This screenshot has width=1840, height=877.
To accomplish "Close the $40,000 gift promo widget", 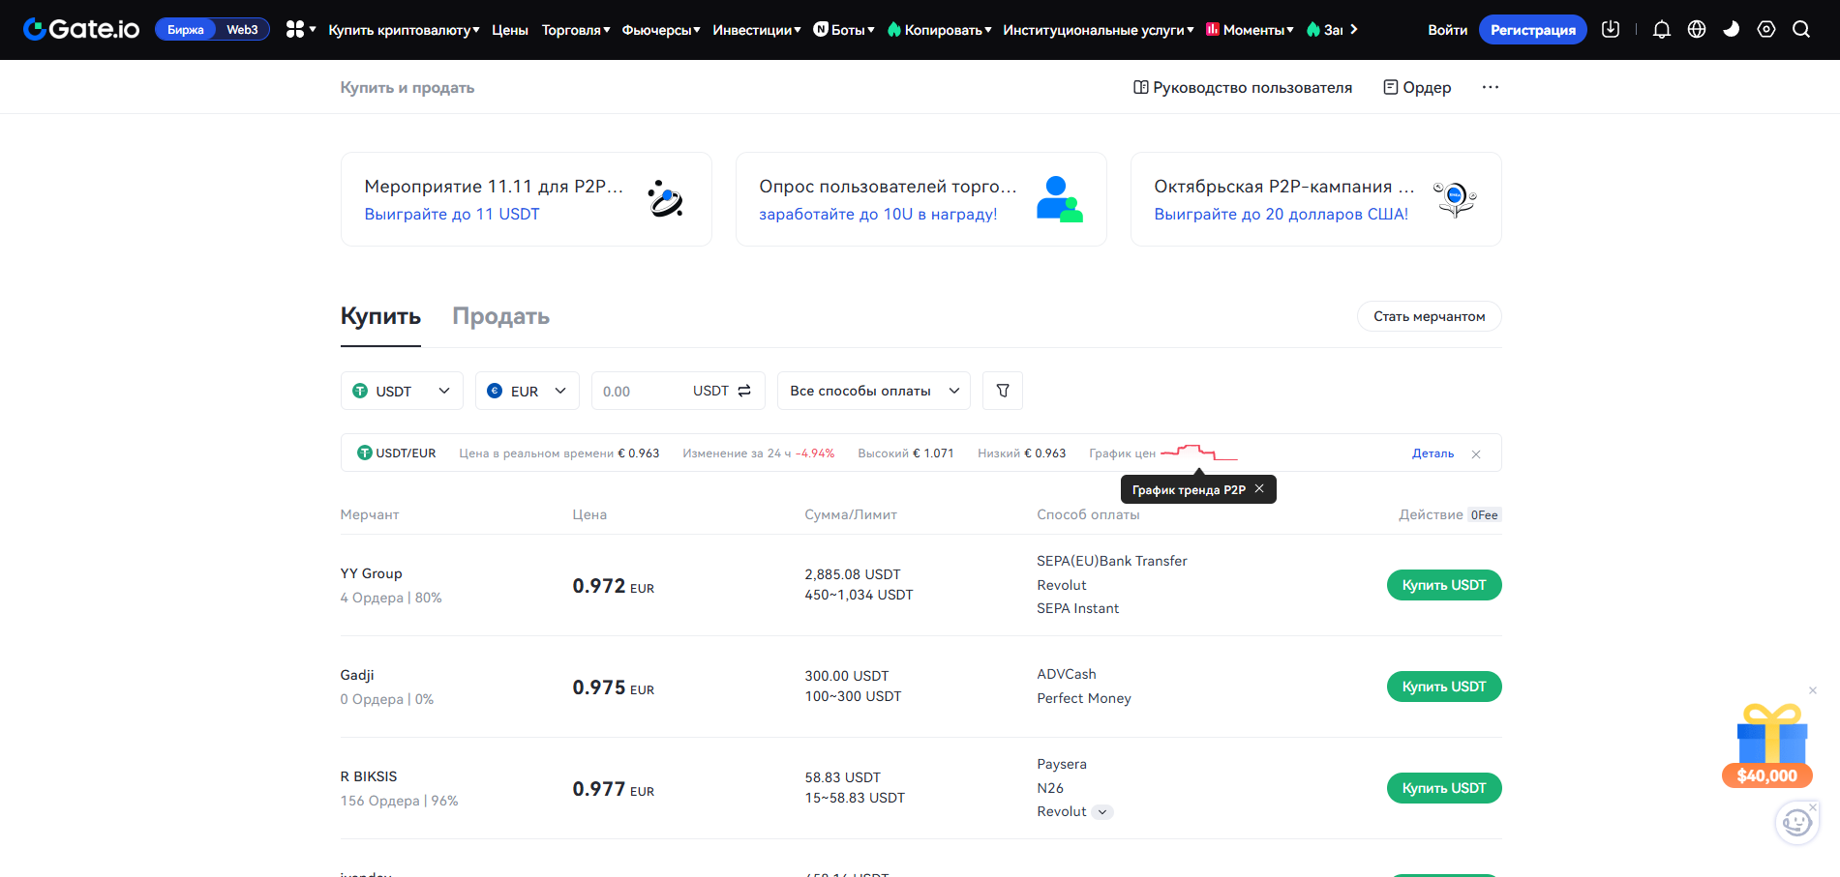I will click(1813, 690).
